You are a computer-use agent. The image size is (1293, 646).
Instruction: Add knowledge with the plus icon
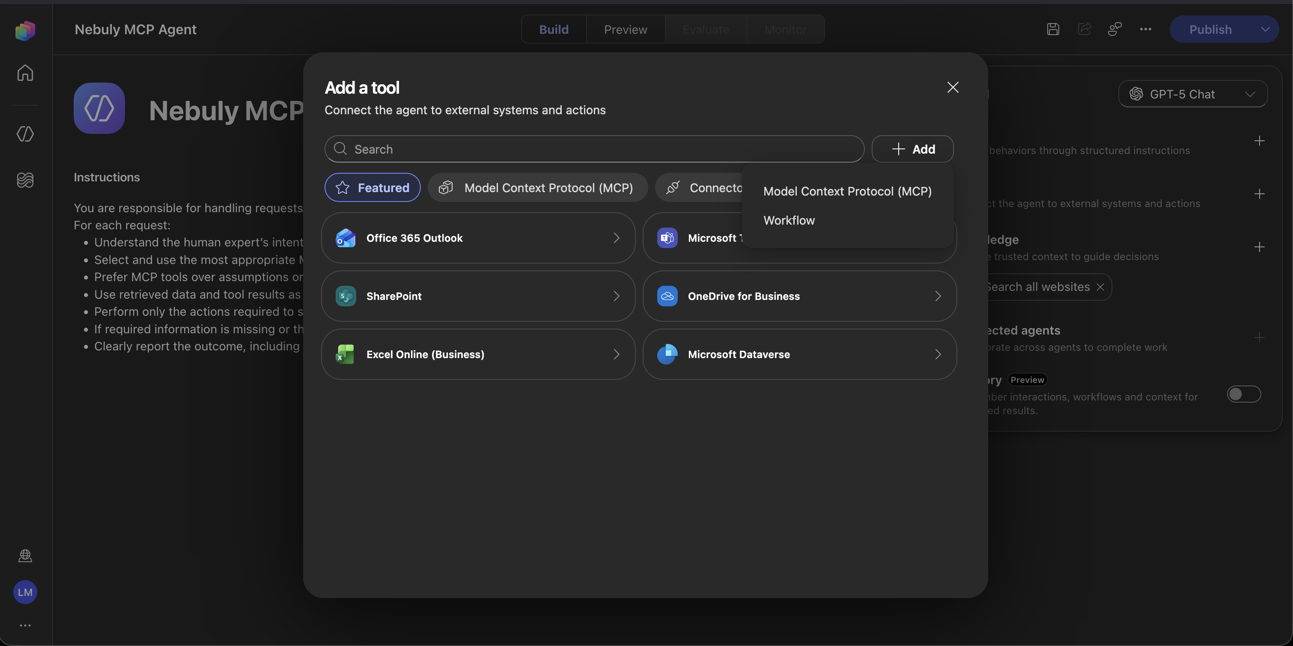(1259, 247)
